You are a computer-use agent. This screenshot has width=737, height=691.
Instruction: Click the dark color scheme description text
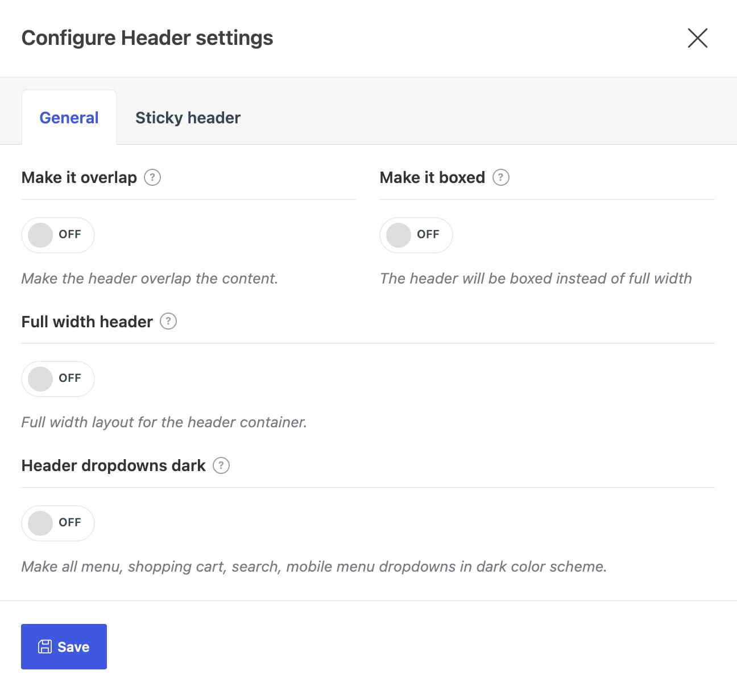click(x=314, y=567)
